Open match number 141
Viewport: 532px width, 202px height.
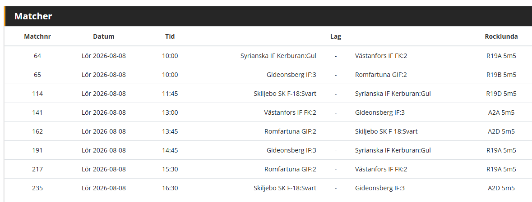tap(37, 112)
